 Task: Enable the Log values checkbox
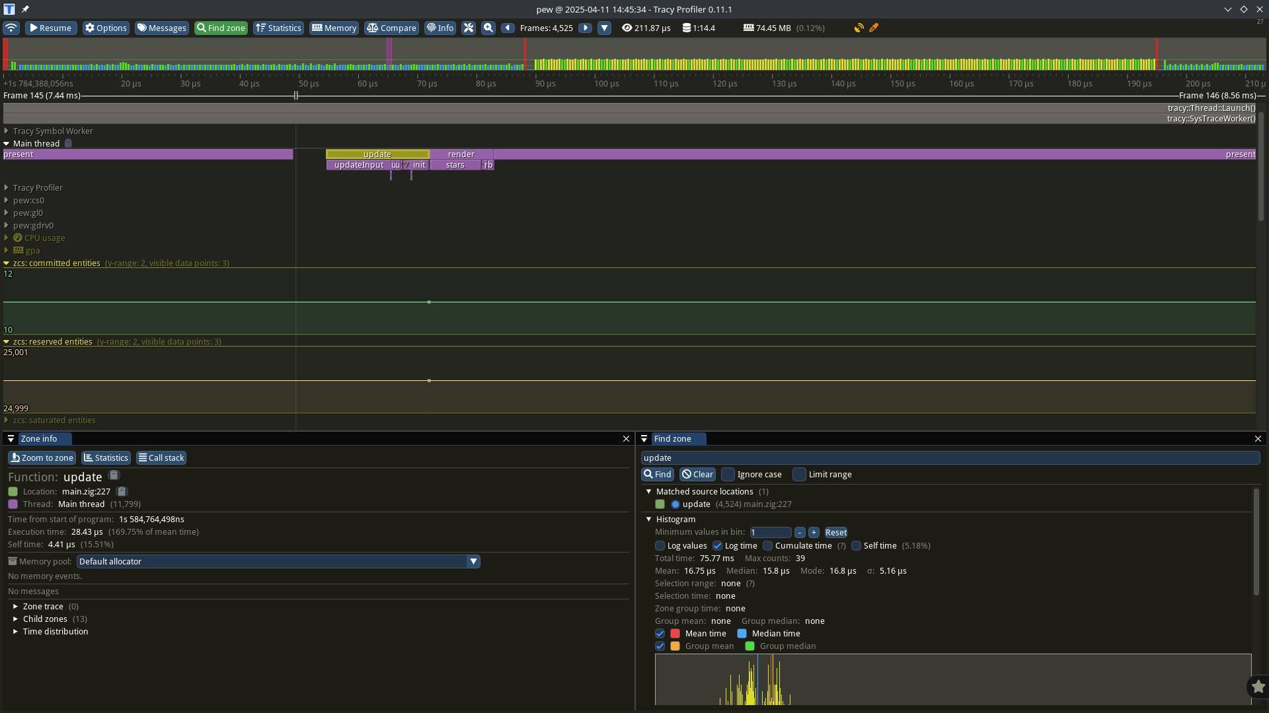[x=660, y=545]
